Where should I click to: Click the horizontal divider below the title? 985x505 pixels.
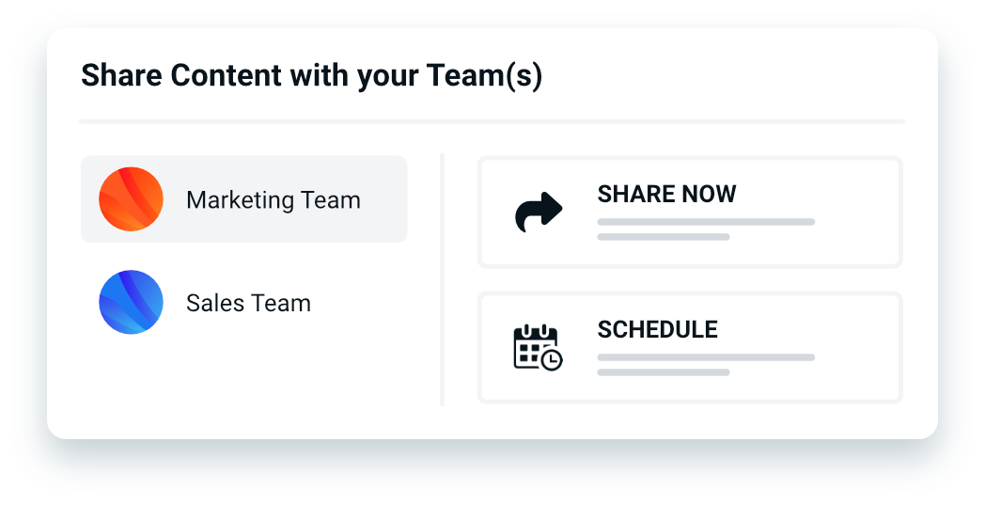(x=492, y=120)
